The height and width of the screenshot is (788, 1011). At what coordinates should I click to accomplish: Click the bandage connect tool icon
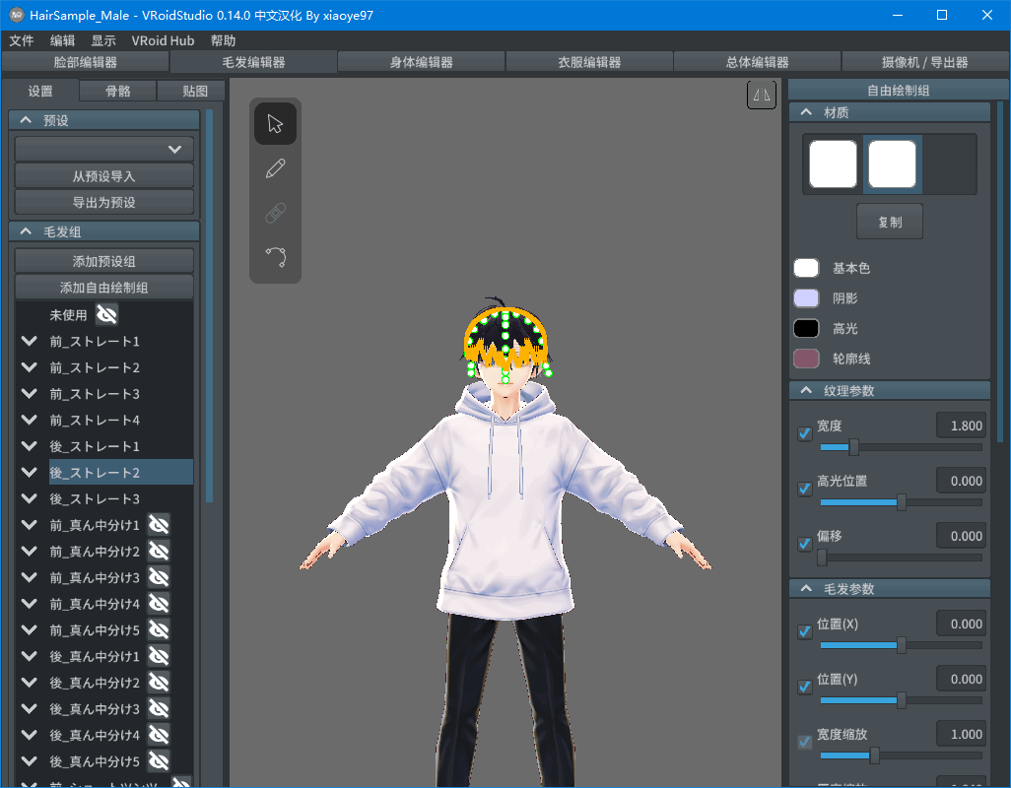click(275, 212)
